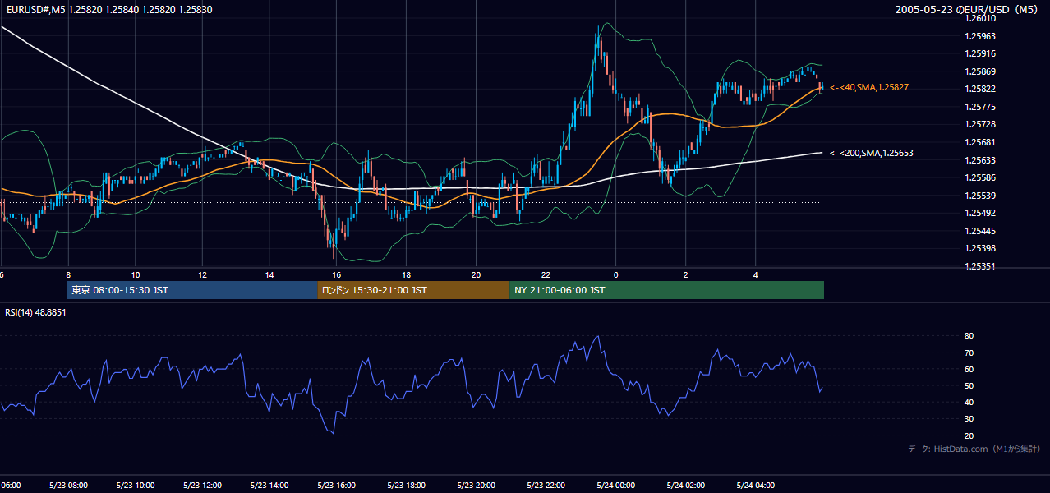Screen dimensions: 1050x493
Task: Click the RSI(14) 48.8851 indicator label
Action: tap(35, 312)
